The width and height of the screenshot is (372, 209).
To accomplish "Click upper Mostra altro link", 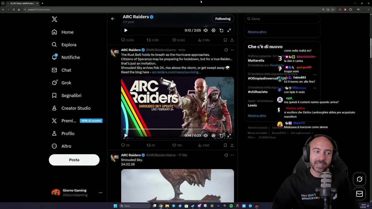I will 257,32.
